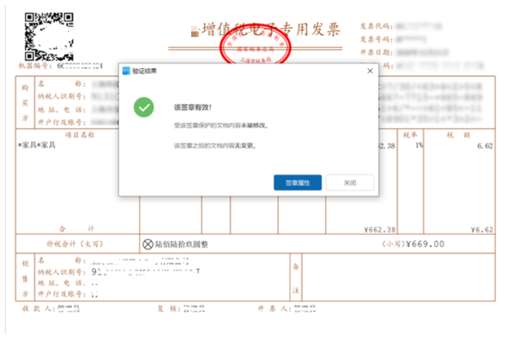Click the 关闭 button in dialog

(x=349, y=183)
